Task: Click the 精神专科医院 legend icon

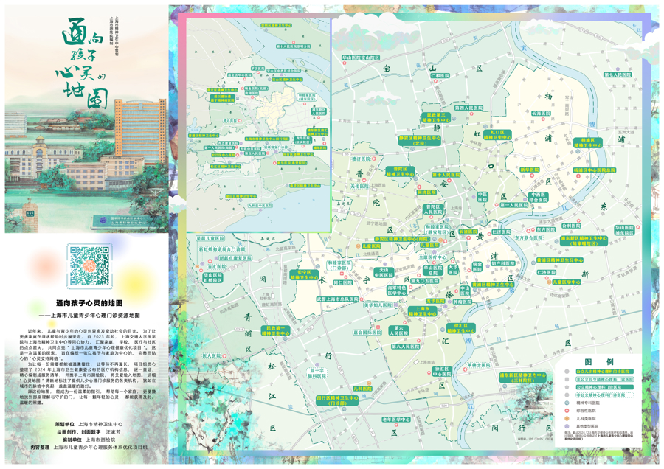Action: click(566, 404)
